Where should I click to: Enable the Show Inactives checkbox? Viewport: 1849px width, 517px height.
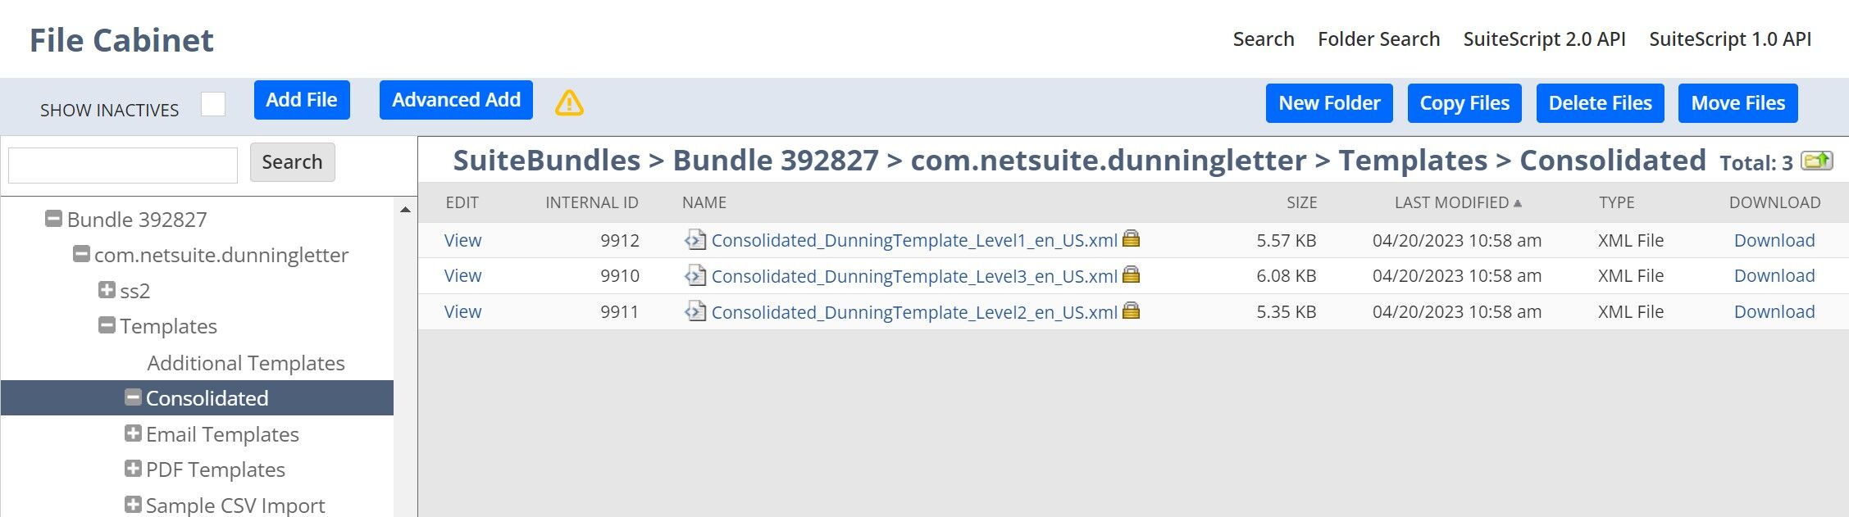(214, 104)
